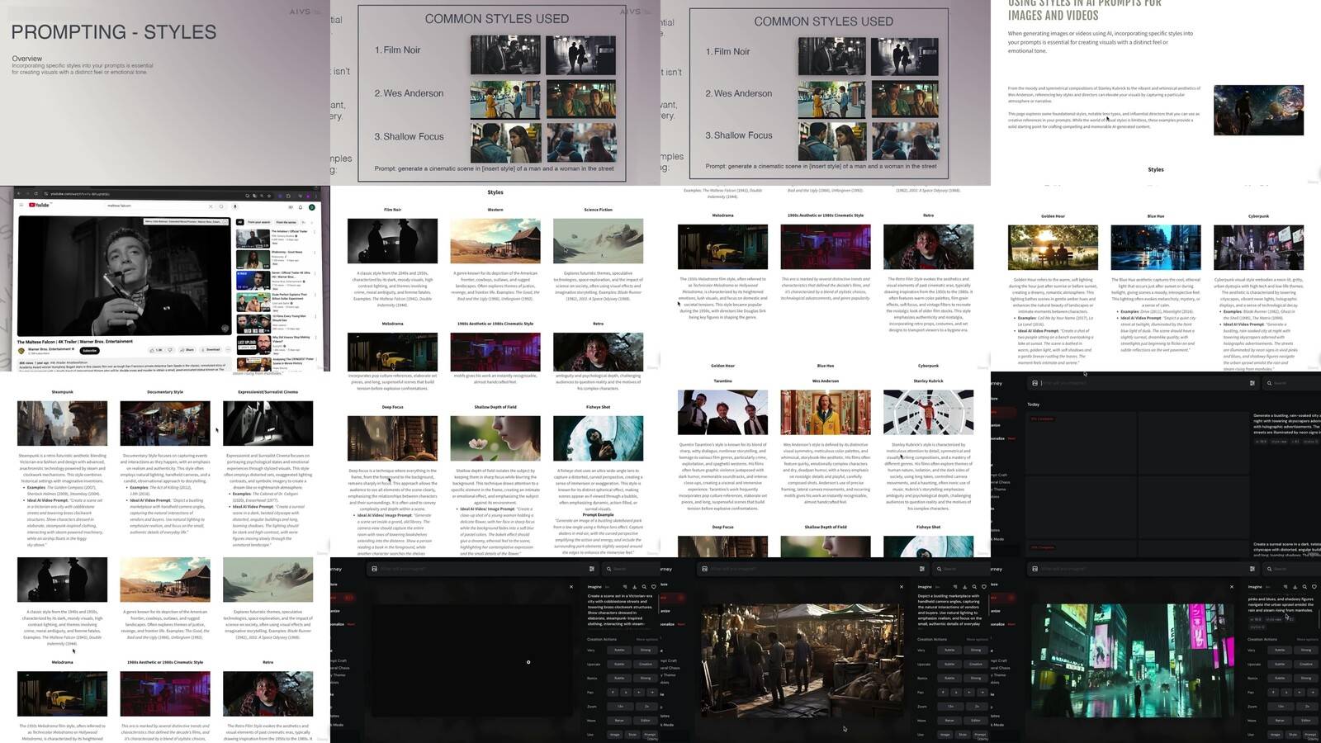This screenshot has height=743, width=1321.
Task: Like the Maltese Falcon trailer video
Action: click(156, 350)
